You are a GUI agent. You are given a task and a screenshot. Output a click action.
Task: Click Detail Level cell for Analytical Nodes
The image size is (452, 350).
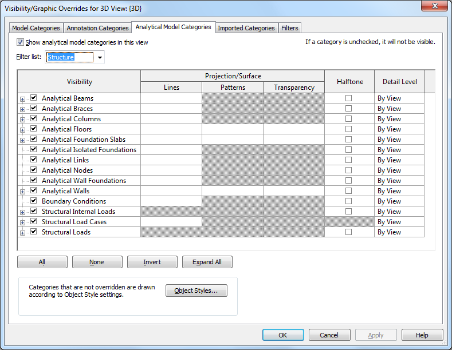tap(399, 170)
